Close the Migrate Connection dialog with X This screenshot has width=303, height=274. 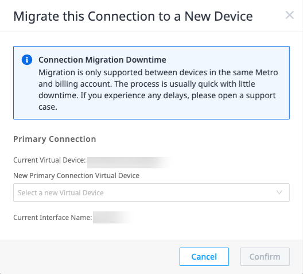pyautogui.click(x=289, y=15)
